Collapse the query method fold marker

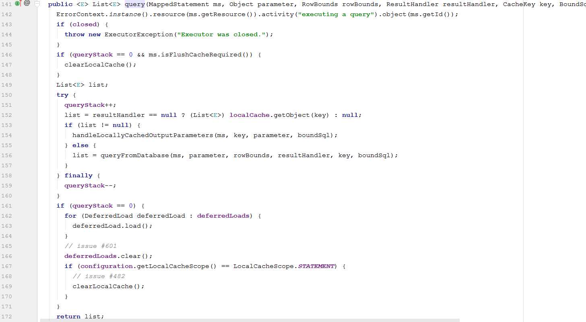(37, 4)
